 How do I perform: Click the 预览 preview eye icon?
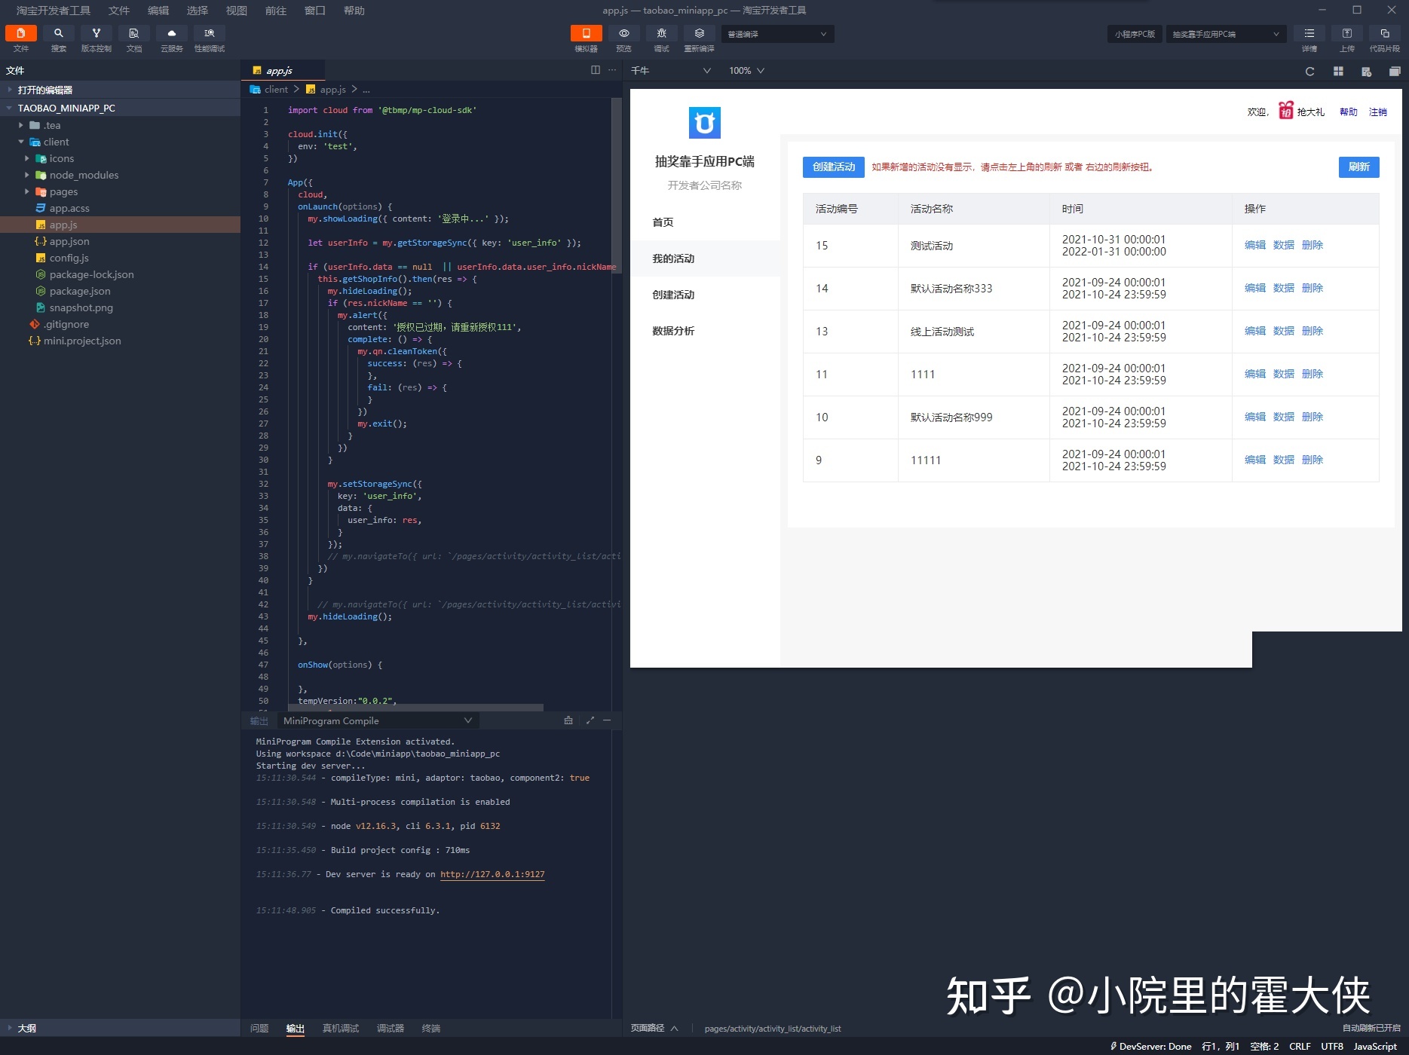[x=624, y=33]
